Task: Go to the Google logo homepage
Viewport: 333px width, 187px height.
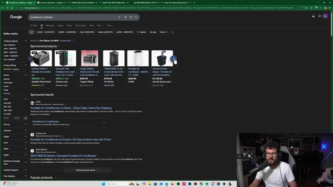Action: pos(16,17)
